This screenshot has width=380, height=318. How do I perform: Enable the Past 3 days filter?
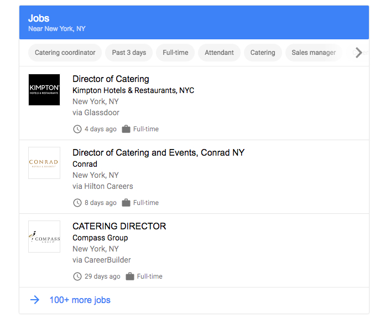pos(129,53)
